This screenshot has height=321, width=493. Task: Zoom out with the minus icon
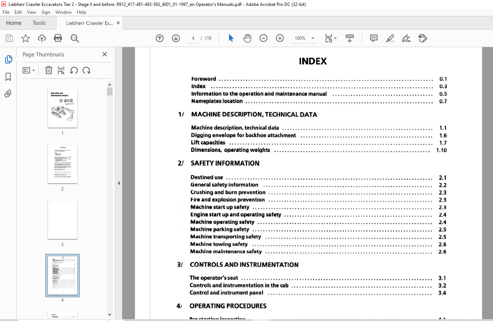point(264,38)
